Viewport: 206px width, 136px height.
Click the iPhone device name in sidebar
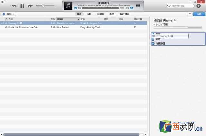(163, 20)
